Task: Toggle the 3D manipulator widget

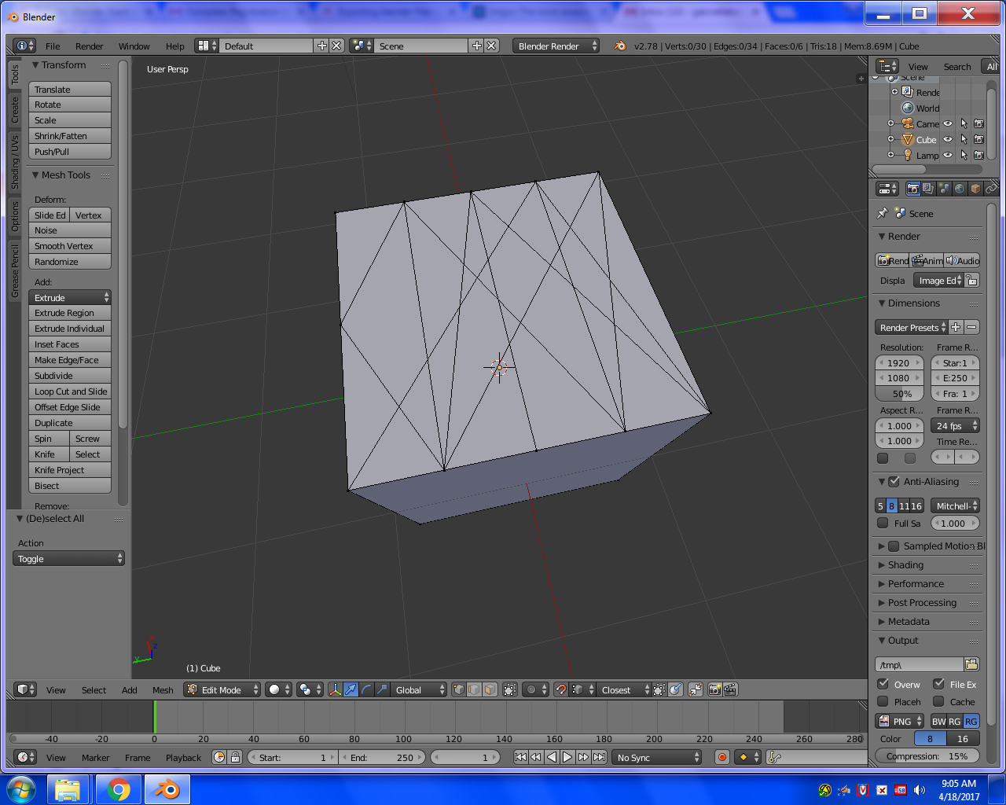Action: pyautogui.click(x=336, y=689)
